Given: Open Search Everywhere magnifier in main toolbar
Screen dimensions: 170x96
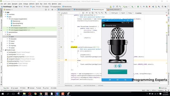Looking at the screenshot, I should (163, 7).
